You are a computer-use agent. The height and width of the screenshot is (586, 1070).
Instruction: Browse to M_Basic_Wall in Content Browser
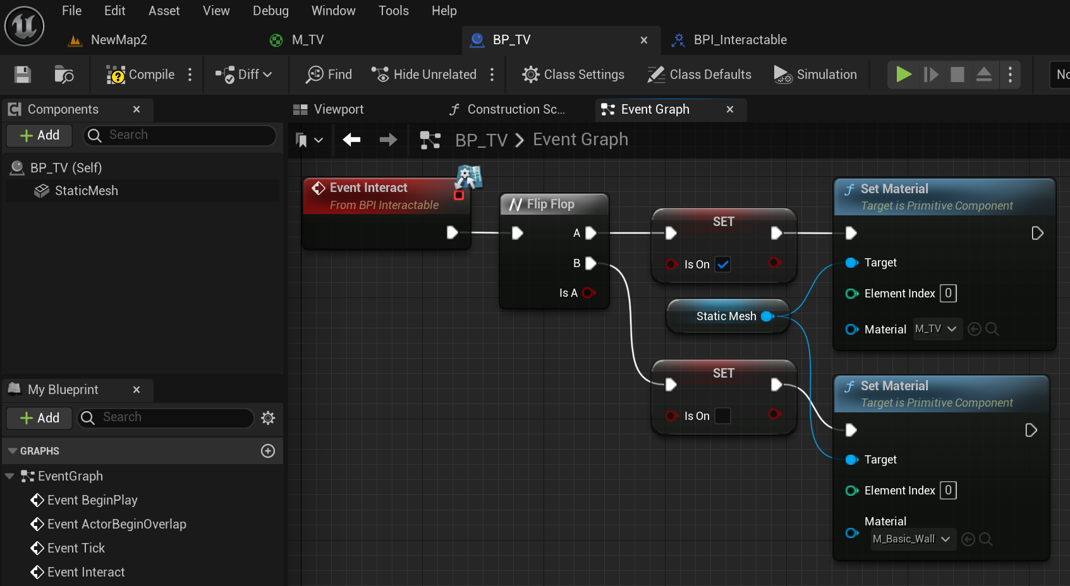(986, 539)
